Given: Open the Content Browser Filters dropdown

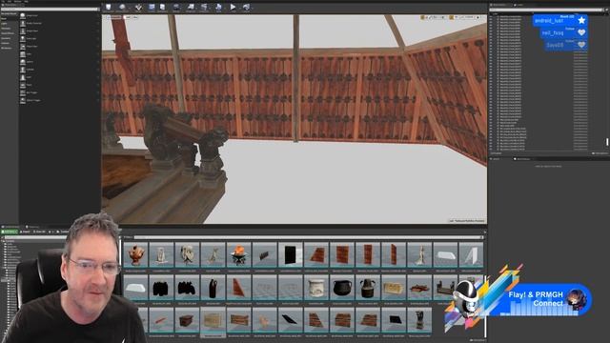Looking at the screenshot, I should click(128, 237).
